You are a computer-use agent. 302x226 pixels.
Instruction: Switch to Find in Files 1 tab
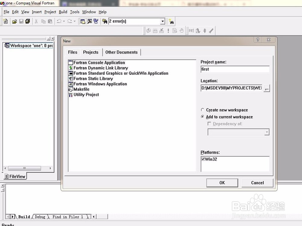click(x=68, y=217)
